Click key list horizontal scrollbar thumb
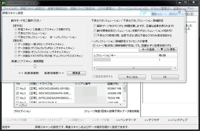This screenshot has width=200, height=131. 134,68
